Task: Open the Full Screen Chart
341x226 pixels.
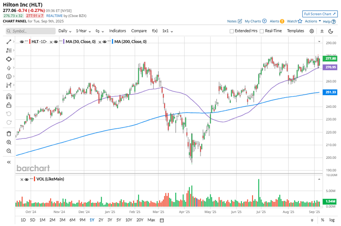Action: pos(320,14)
